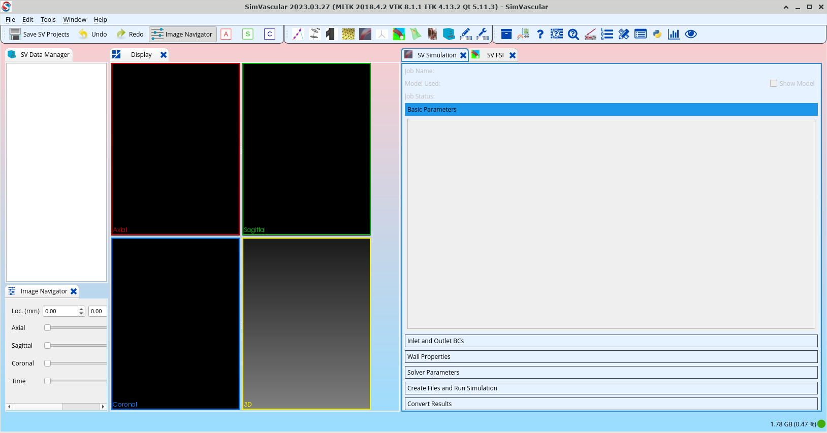Switch to the SV FSI tab
827x433 pixels.
pyautogui.click(x=495, y=55)
